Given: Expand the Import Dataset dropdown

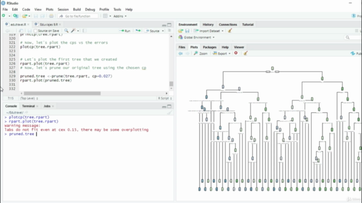Looking at the screenshot, I should (222, 31).
